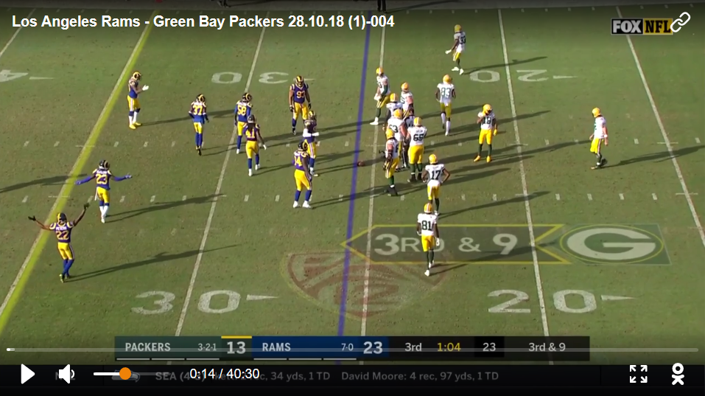The image size is (705, 396).
Task: Enter fullscreen mode
Action: 638,374
